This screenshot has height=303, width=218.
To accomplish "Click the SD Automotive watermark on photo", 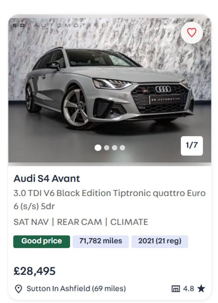I will point(59,25).
